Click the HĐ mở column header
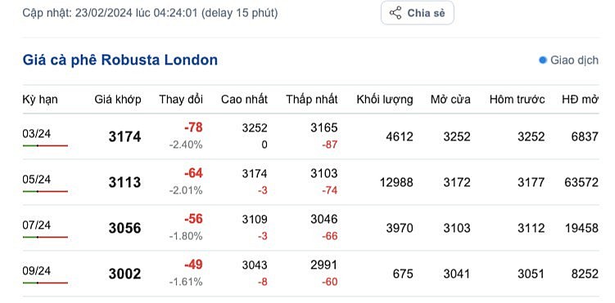Viewport: 615px width, 303px height. pos(580,100)
